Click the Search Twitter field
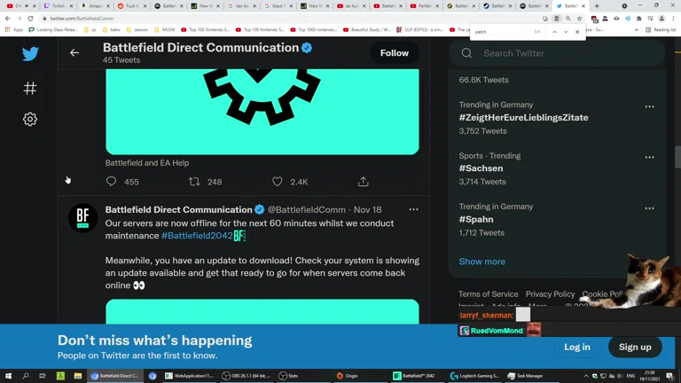This screenshot has height=383, width=681. pyautogui.click(x=559, y=53)
